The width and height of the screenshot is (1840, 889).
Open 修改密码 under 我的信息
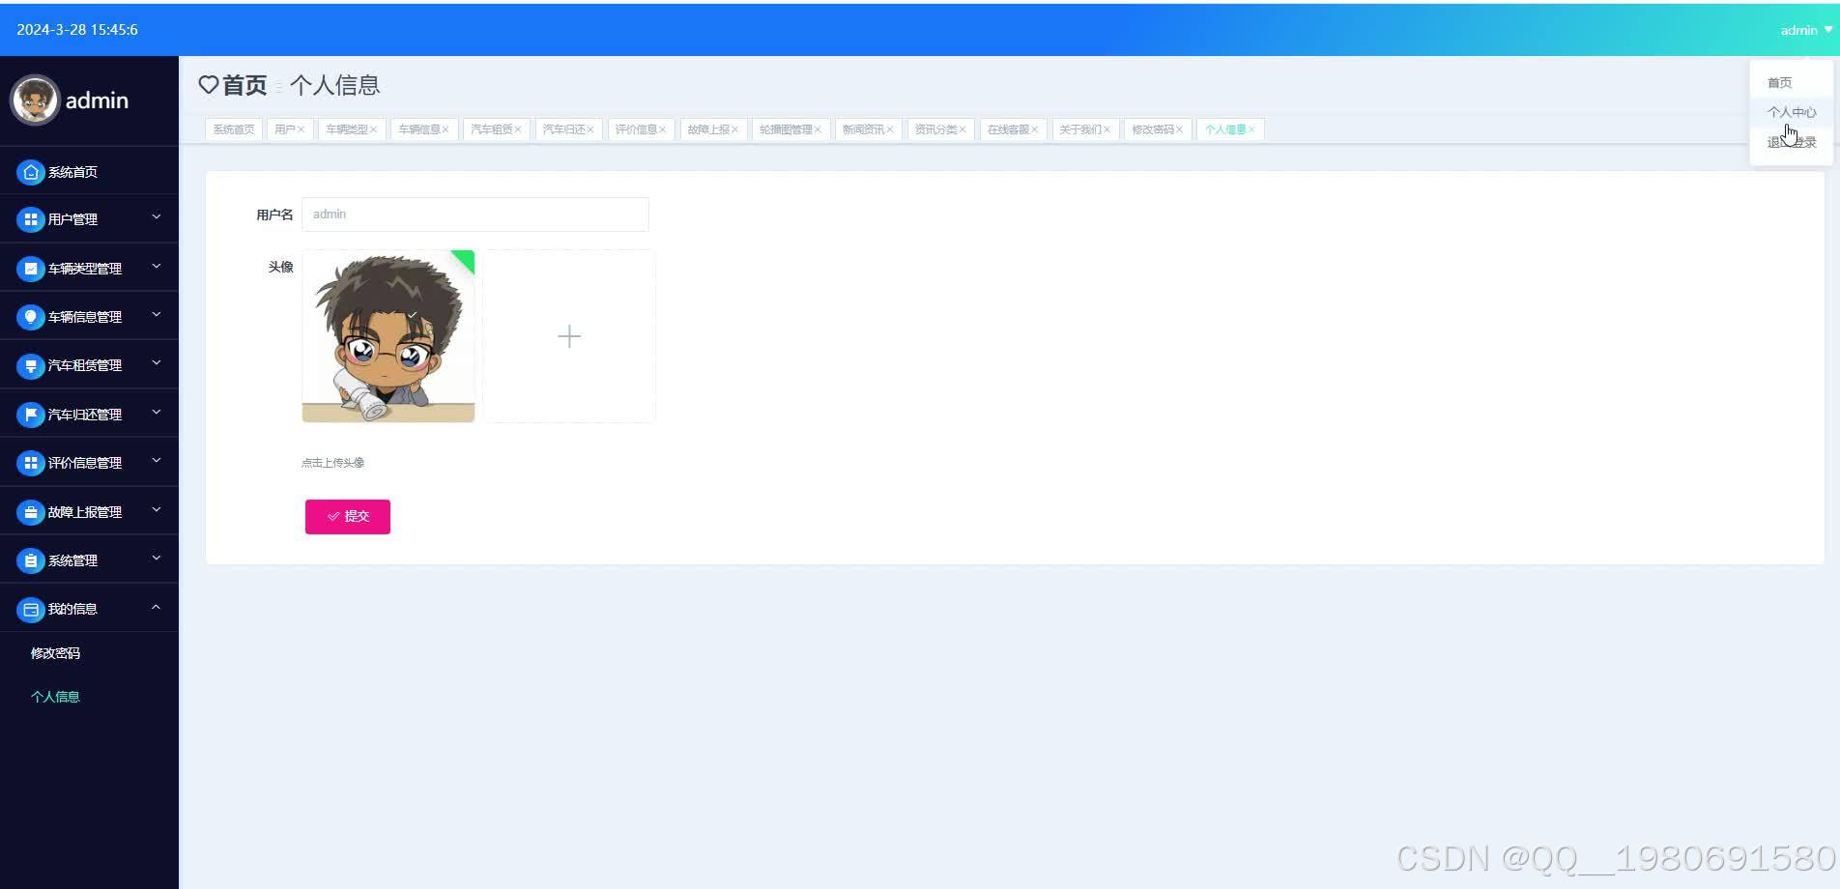(55, 653)
